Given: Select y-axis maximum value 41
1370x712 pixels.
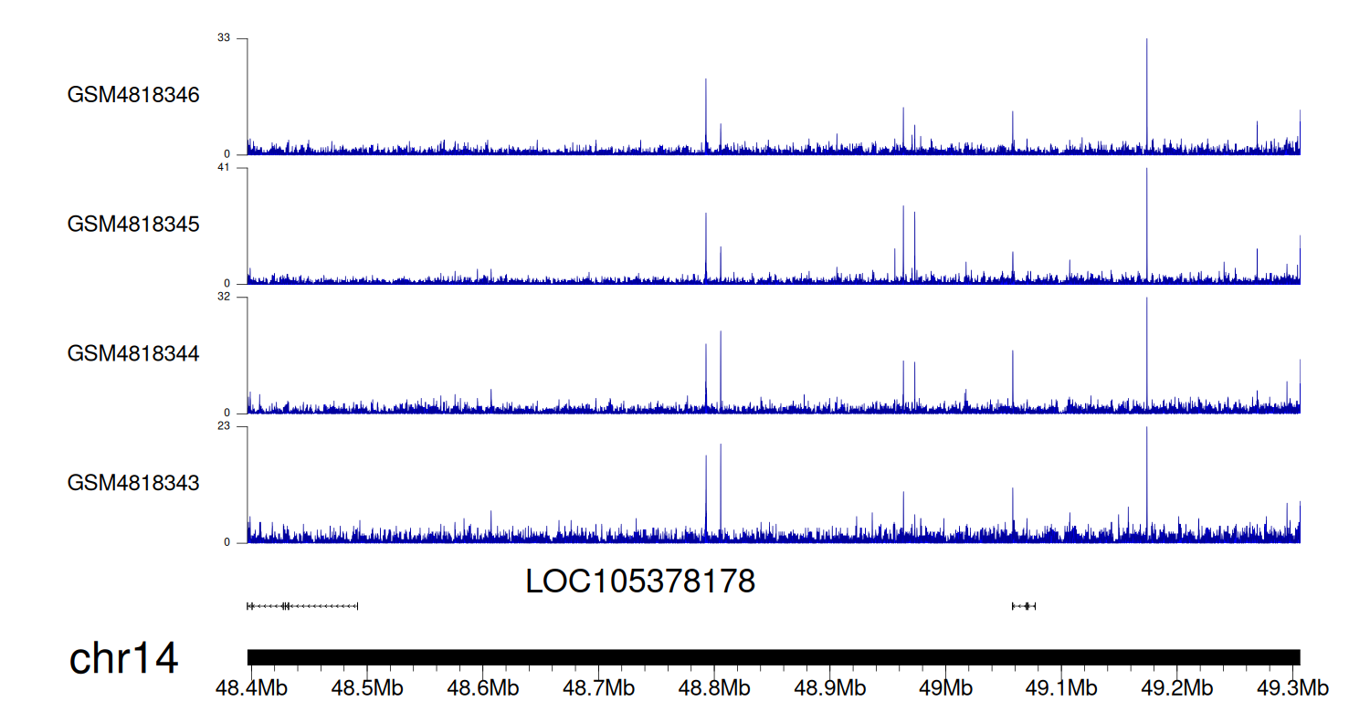Looking at the screenshot, I should click(x=224, y=168).
